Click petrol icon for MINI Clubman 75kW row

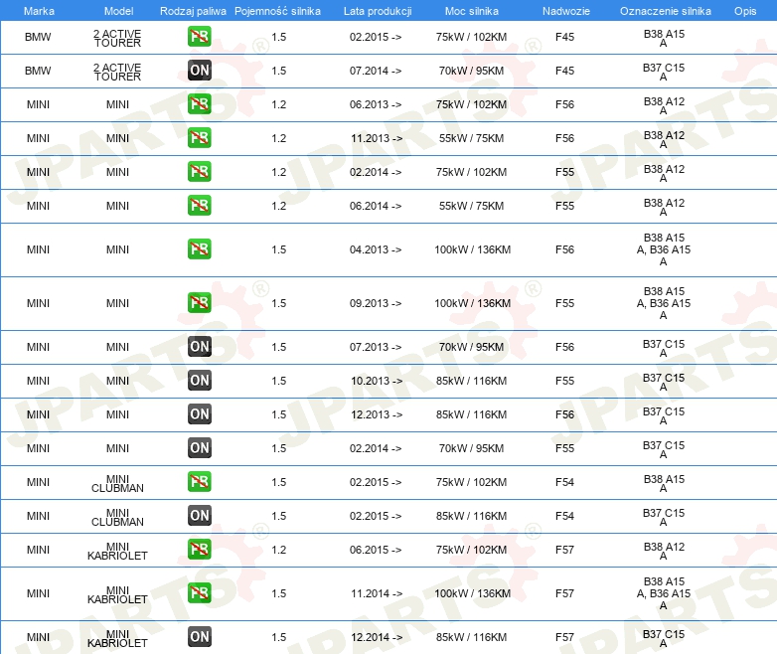(x=199, y=481)
